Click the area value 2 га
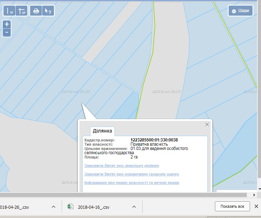The image size is (261, 218). coord(134,157)
